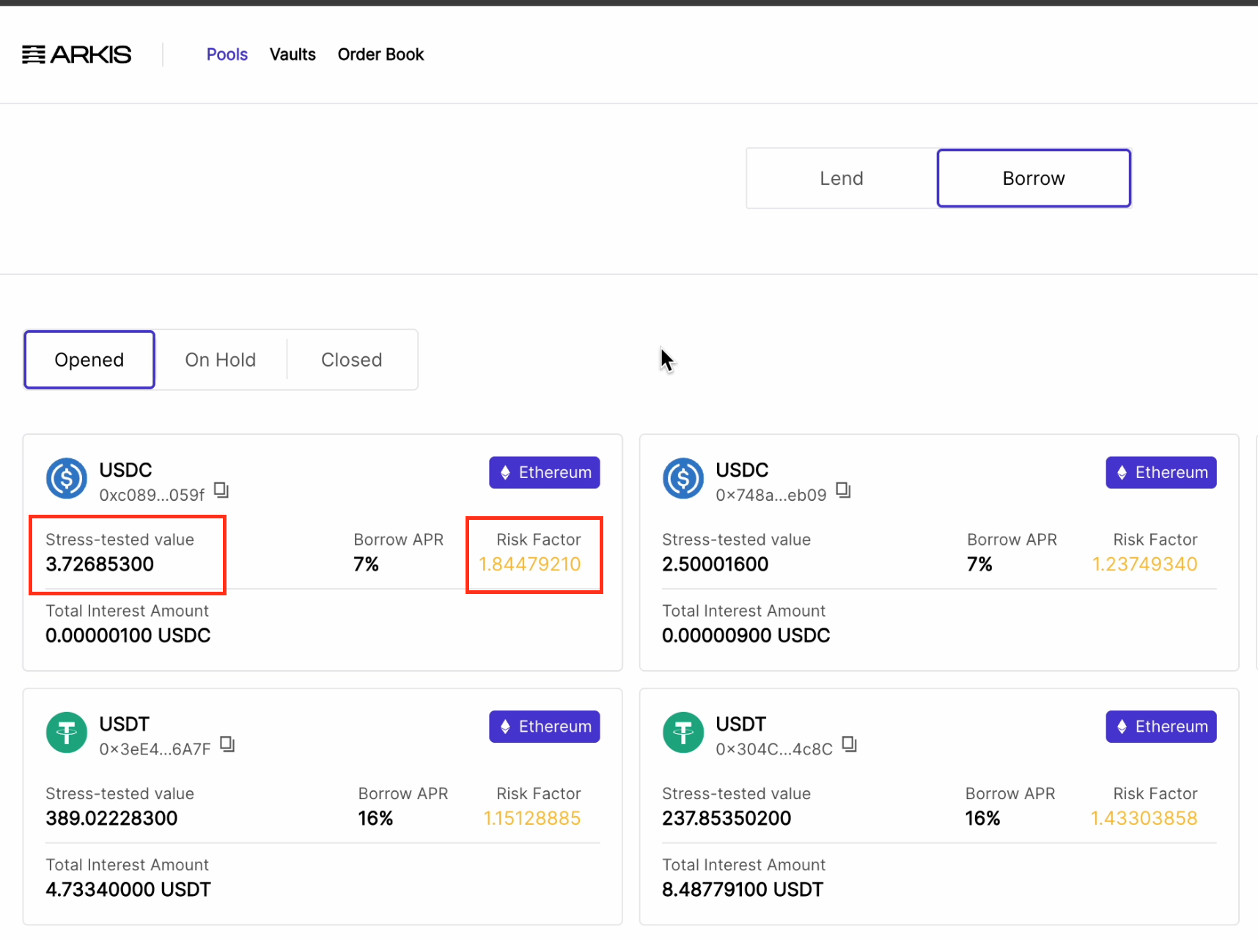Go to Vaults in top navigation
This screenshot has height=940, width=1258.
pos(293,55)
